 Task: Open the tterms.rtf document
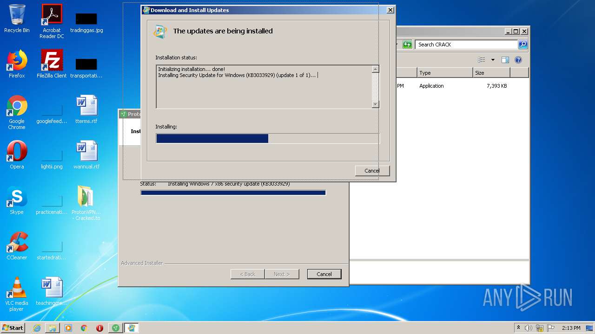coord(86,109)
